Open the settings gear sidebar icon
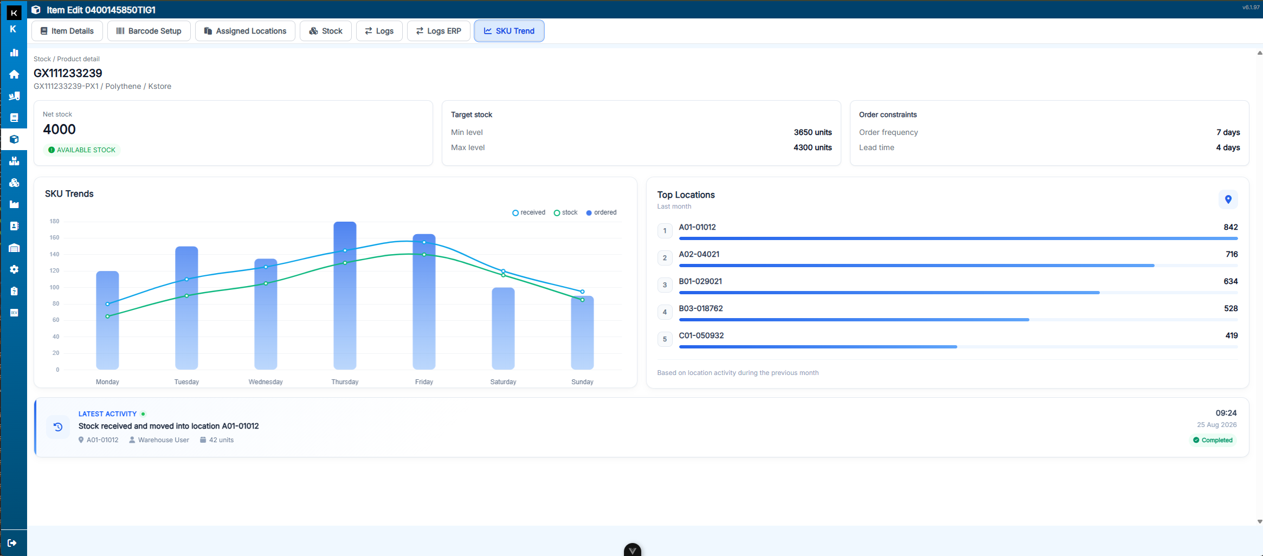 click(14, 269)
